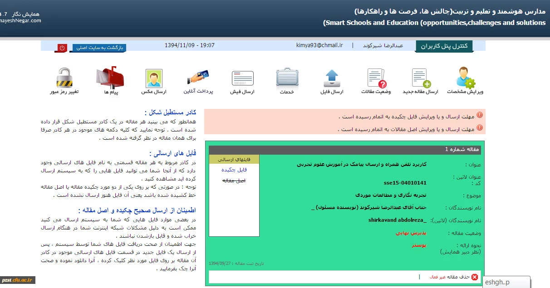This screenshot has width=550, height=288.
Task: Open the فایل چکیده abstract file link
Action: coord(234,170)
